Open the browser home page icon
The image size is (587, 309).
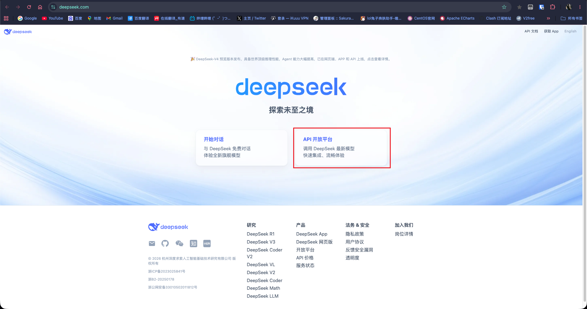pos(40,7)
